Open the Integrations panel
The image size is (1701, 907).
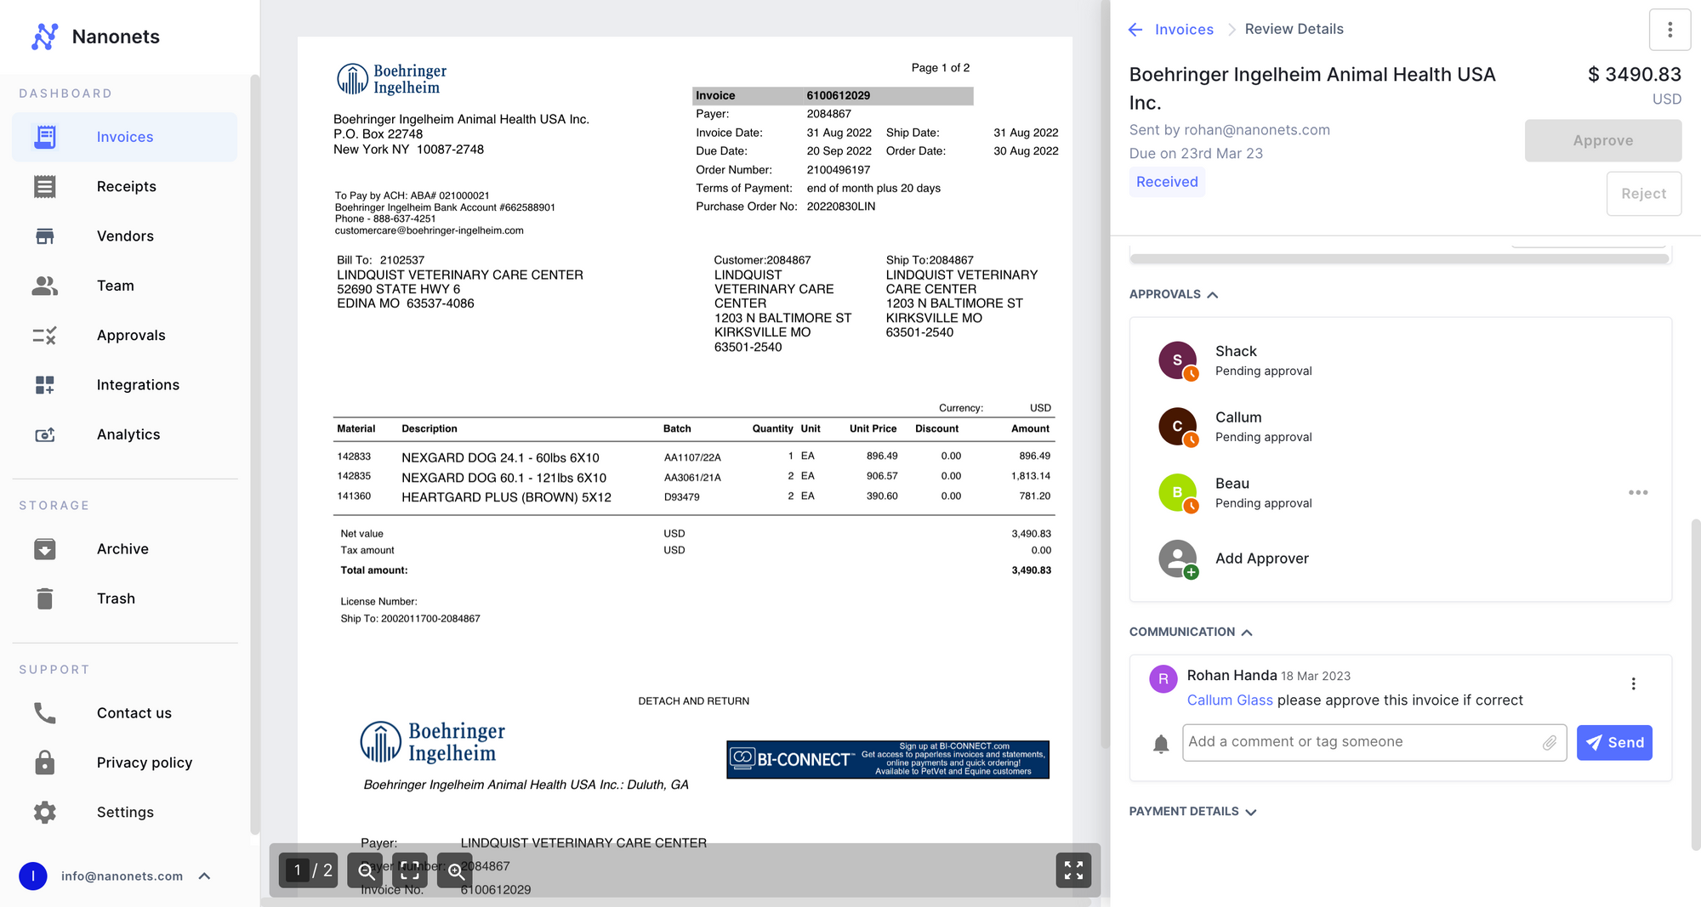[138, 384]
